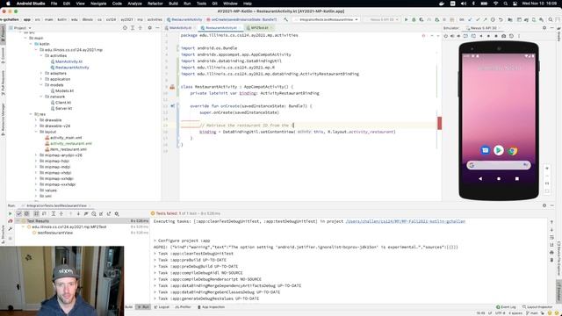Viewport: 562px width, 316px height.
Task: Open the Navigate menu
Action: (98, 4)
